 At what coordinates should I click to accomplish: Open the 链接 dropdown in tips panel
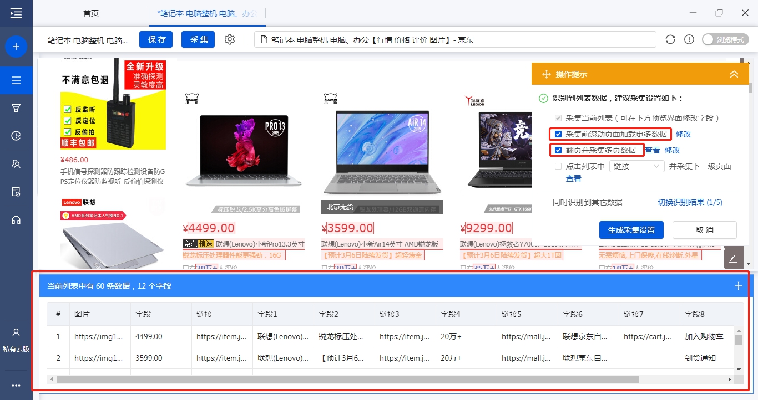(636, 166)
